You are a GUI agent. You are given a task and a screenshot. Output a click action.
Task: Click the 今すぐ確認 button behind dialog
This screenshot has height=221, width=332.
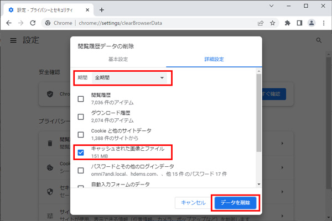tap(274, 94)
